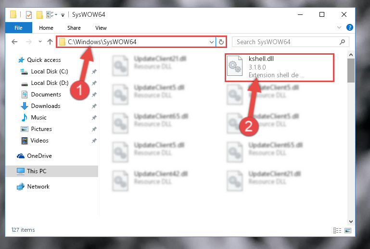Click Properties icon in quick access toolbar
The width and height of the screenshot is (370, 249).
coord(29,15)
